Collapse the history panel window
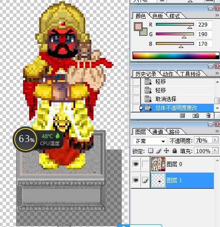This screenshot has width=220, height=227. tap(210, 66)
